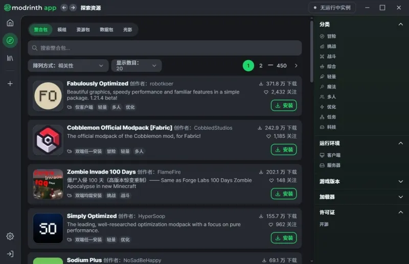The width and height of the screenshot is (409, 264).
Task: Toggle the 综合 category filter
Action: pos(328,66)
